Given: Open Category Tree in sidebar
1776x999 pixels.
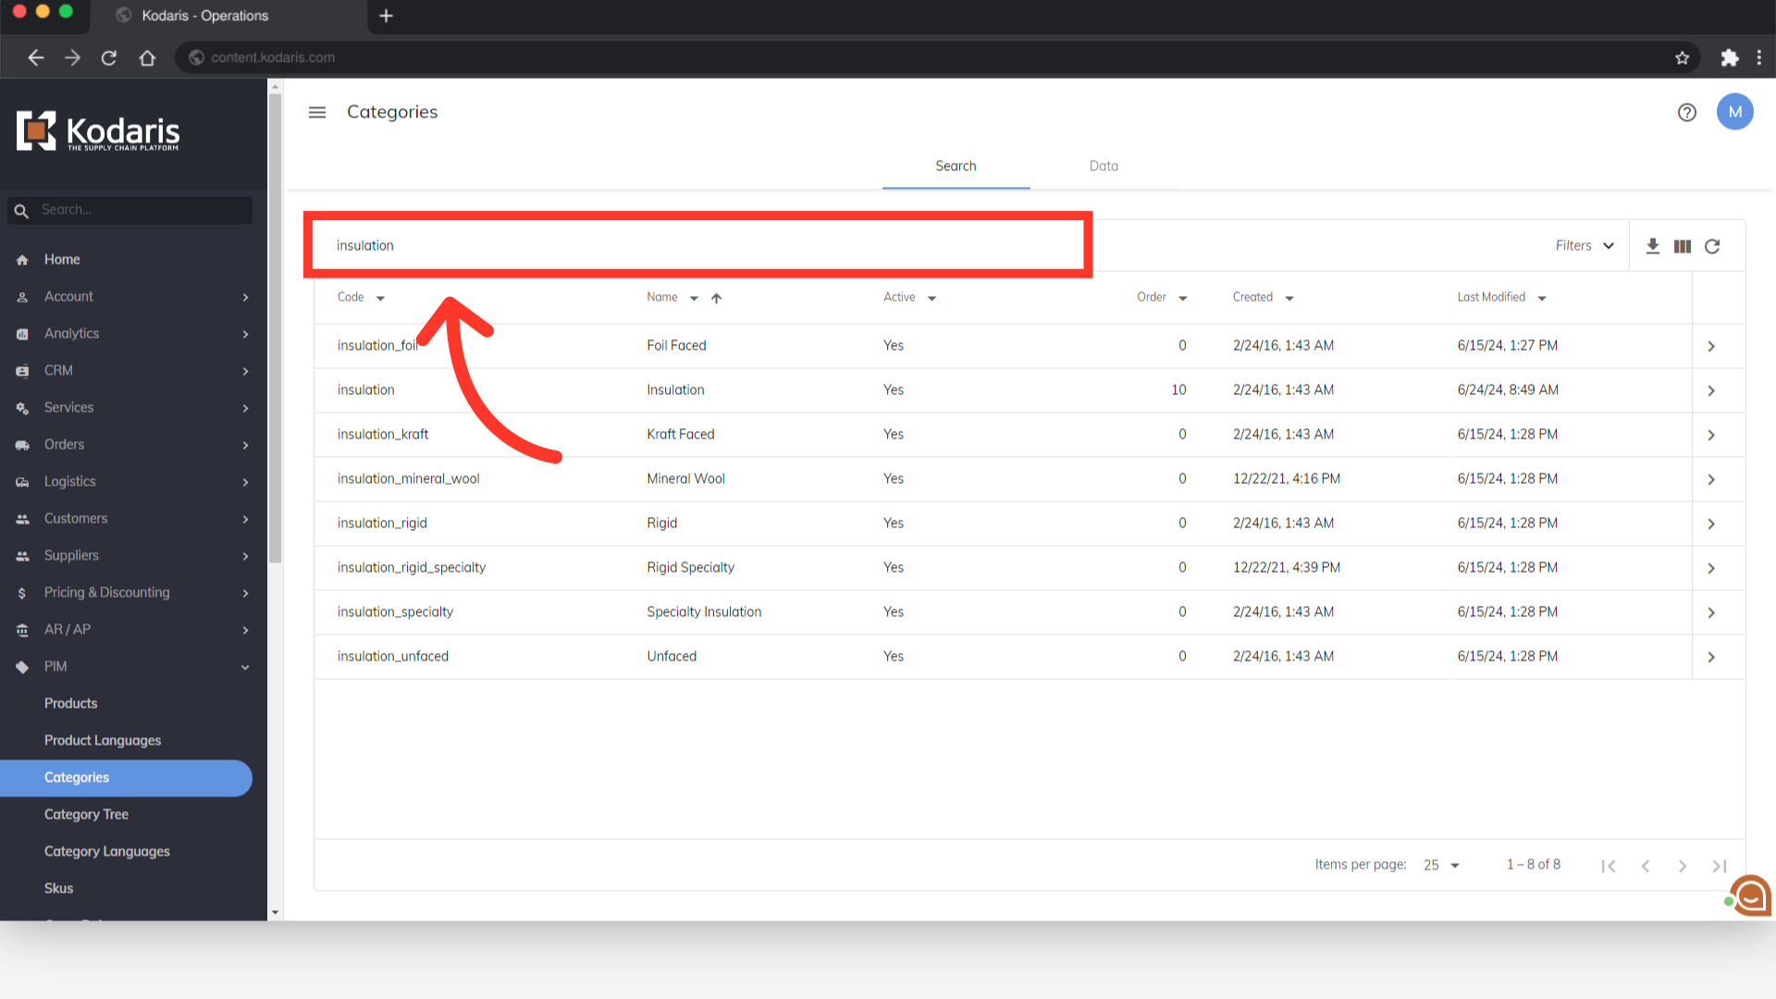Looking at the screenshot, I should 86,815.
